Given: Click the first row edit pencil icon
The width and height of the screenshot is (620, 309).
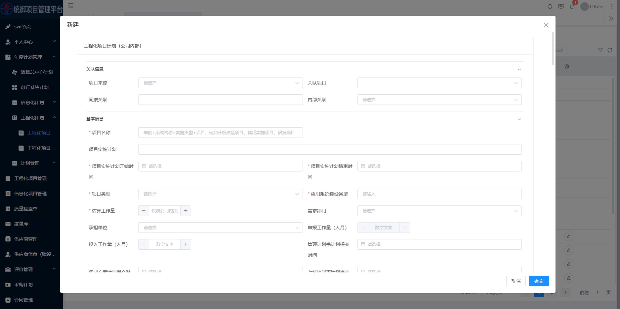Looking at the screenshot, I should (x=569, y=236).
